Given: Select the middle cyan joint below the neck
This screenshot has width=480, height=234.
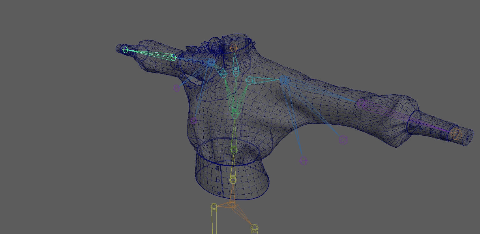Looking at the screenshot, I should click(x=236, y=72).
